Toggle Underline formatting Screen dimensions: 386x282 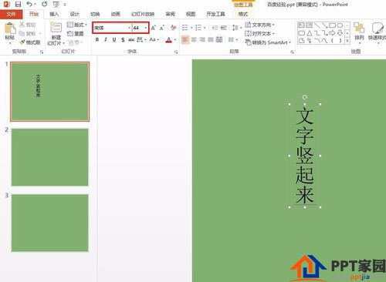point(114,39)
